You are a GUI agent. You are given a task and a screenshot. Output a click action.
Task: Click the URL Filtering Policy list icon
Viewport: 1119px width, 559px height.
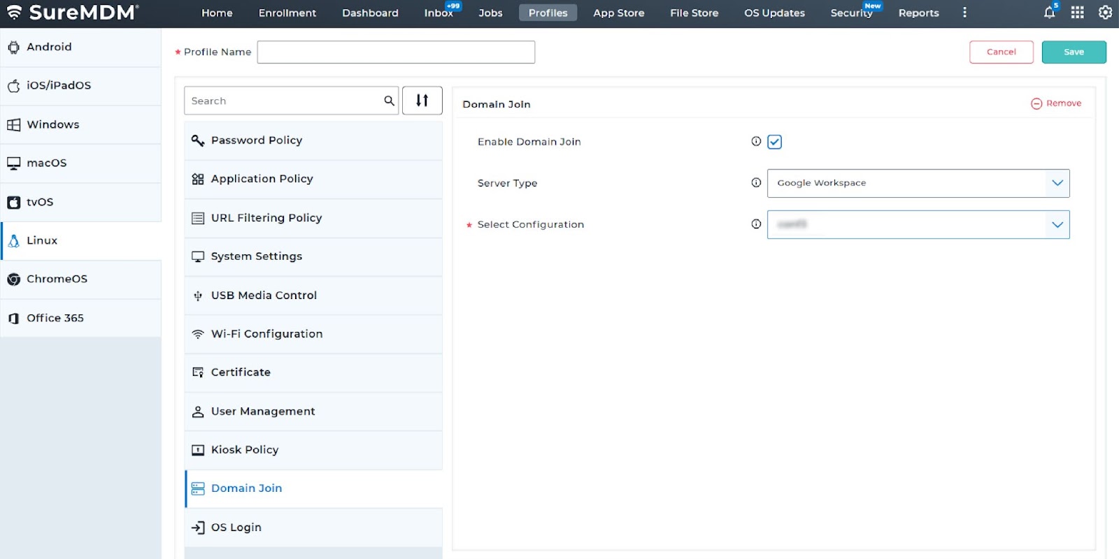(x=198, y=218)
